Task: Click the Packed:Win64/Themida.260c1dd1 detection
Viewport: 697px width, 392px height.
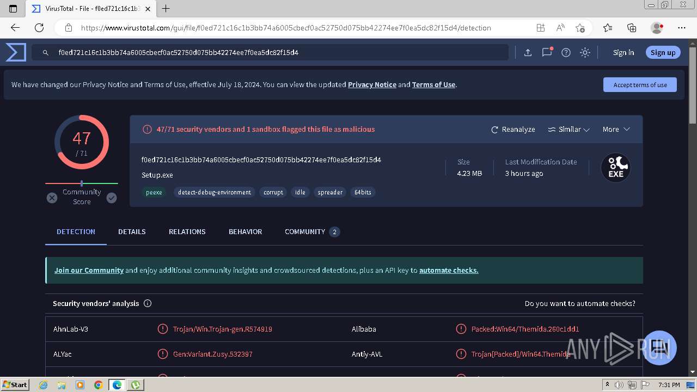Action: [525, 329]
